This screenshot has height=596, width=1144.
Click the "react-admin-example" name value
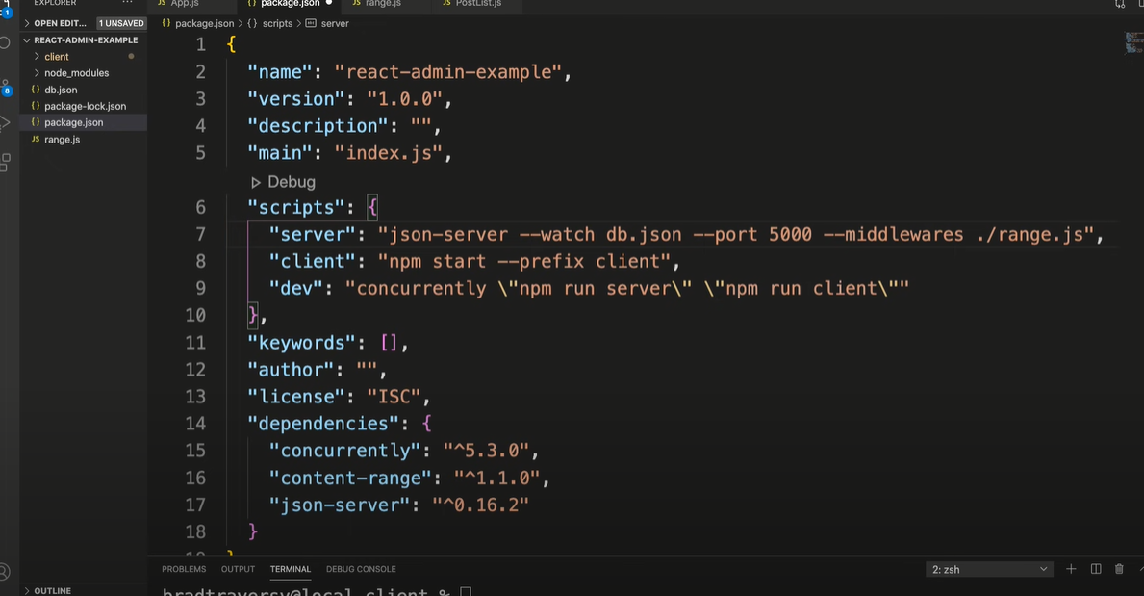pyautogui.click(x=448, y=72)
